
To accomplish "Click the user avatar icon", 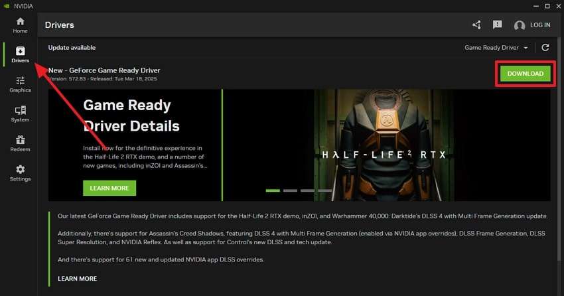I will tap(520, 25).
